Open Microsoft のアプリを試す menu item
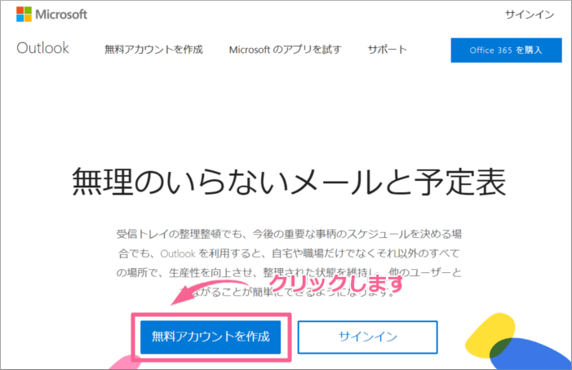Image resolution: width=572 pixels, height=370 pixels. point(285,49)
